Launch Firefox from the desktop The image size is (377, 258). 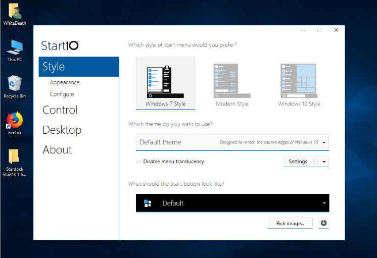(x=15, y=124)
